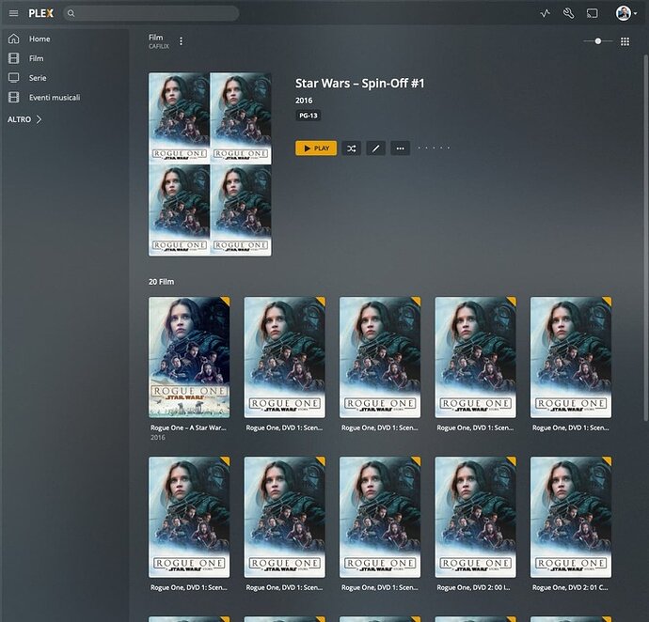Open Eventi musicali library
Screen dimensions: 649x622
click(55, 98)
